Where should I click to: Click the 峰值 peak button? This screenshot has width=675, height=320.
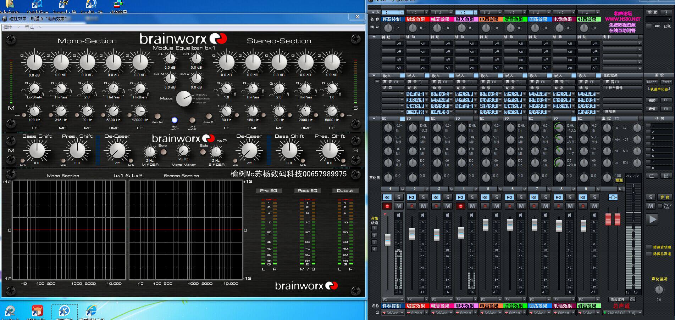652,109
